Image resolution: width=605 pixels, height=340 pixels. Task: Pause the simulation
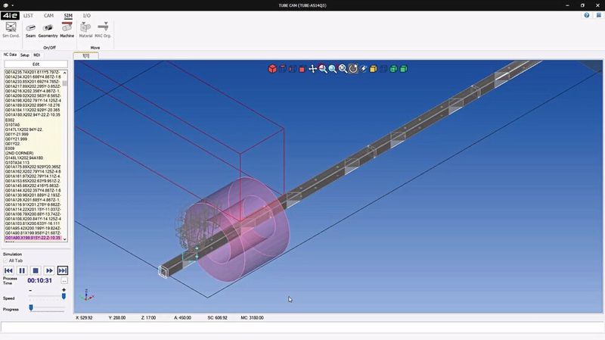click(x=22, y=270)
